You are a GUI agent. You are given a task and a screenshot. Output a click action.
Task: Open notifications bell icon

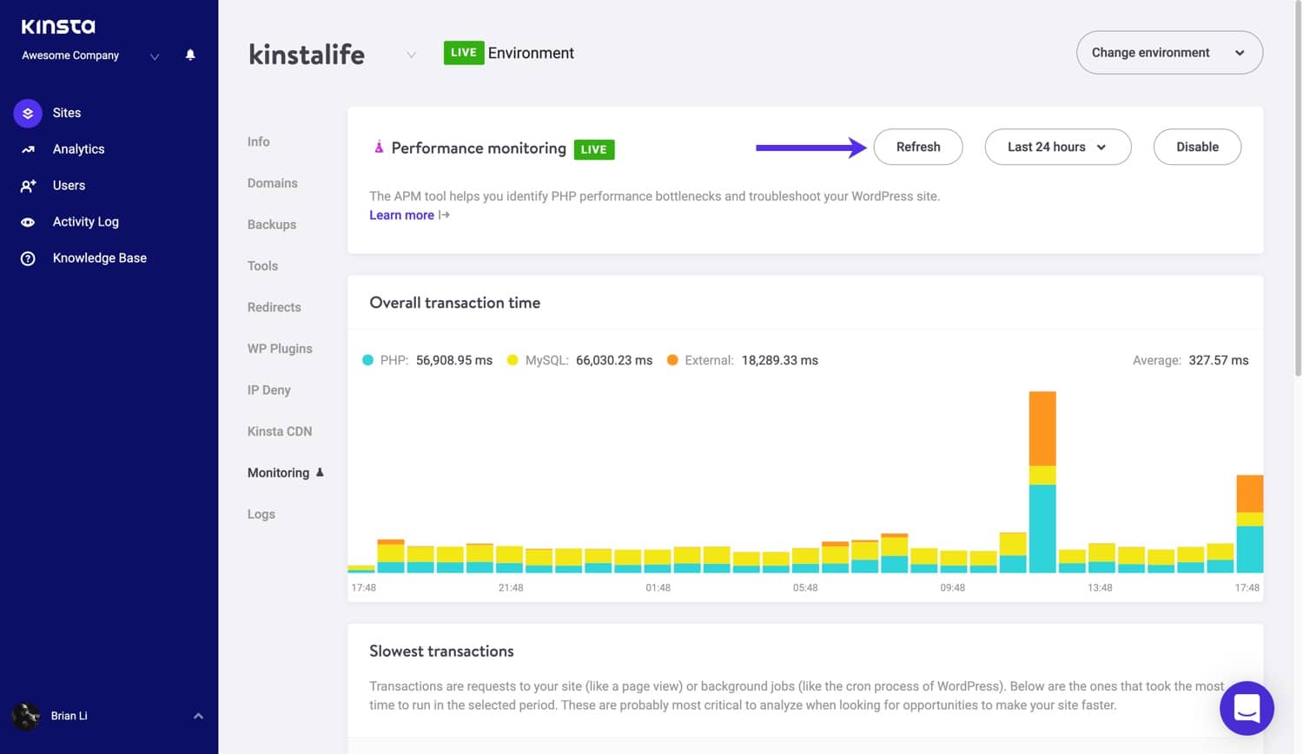pos(190,56)
